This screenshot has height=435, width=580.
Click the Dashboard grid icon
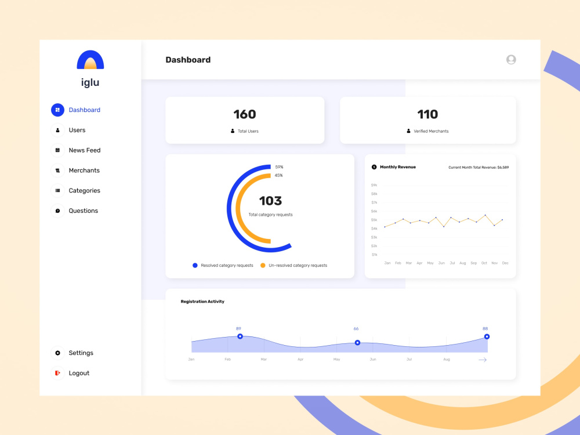[x=57, y=110]
